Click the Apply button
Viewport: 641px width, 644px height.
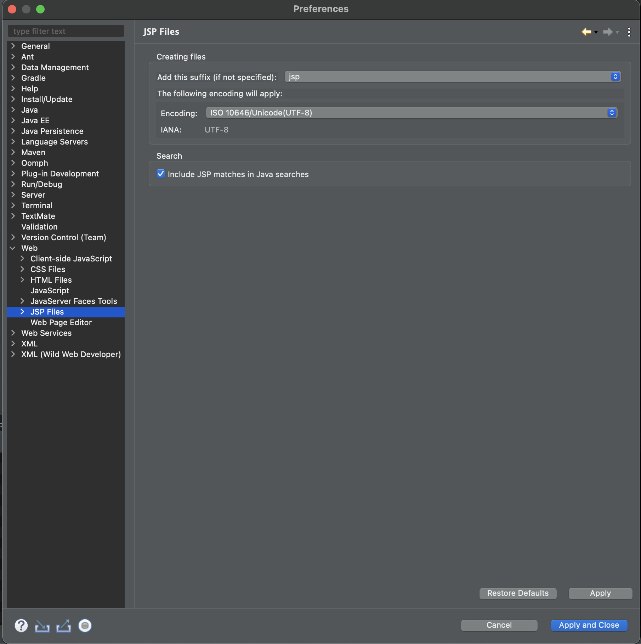pos(600,593)
